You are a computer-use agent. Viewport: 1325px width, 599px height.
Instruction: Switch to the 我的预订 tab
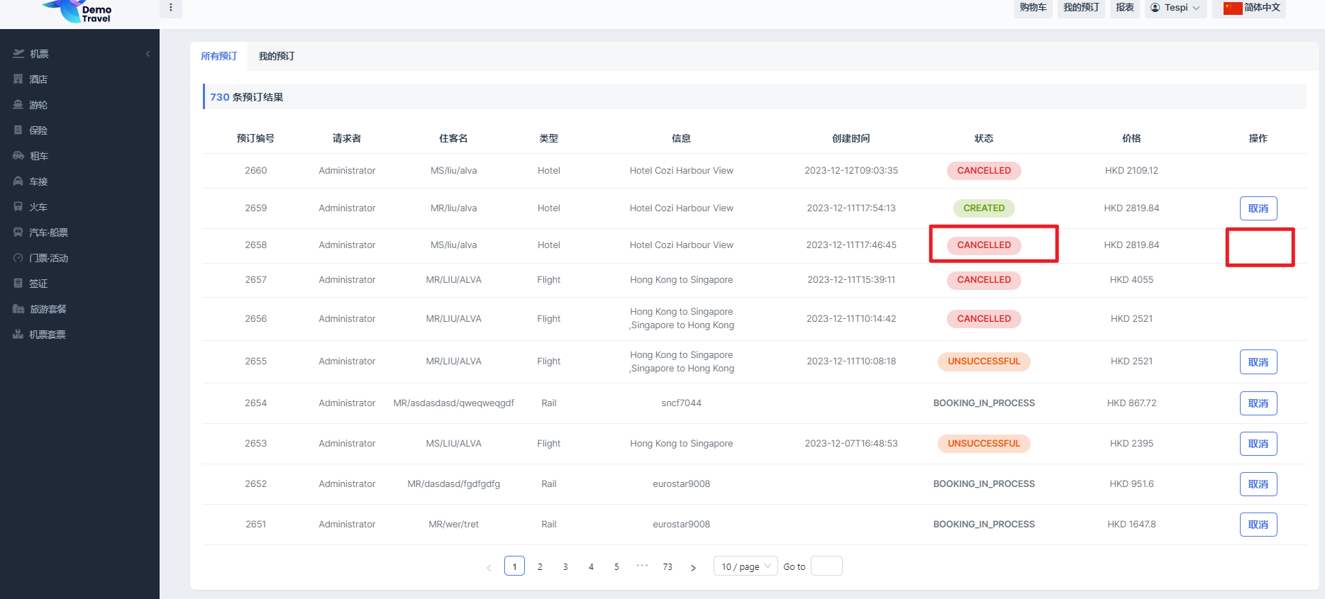coord(277,56)
